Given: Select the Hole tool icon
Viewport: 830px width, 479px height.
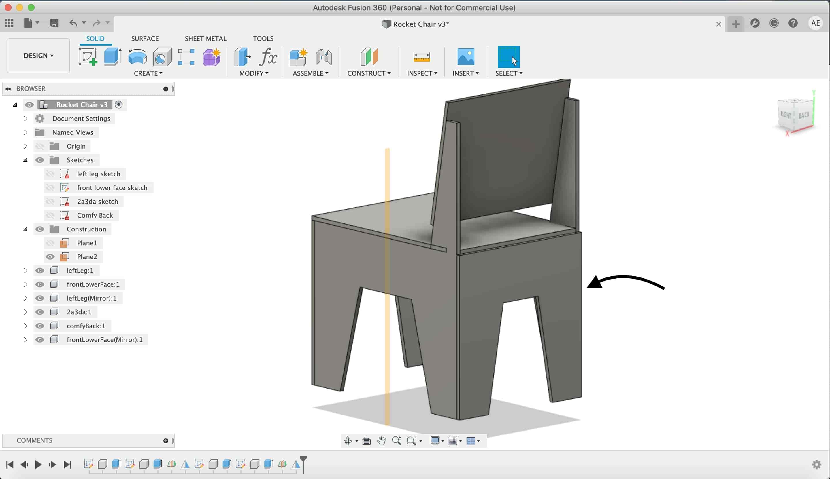Looking at the screenshot, I should [x=162, y=57].
